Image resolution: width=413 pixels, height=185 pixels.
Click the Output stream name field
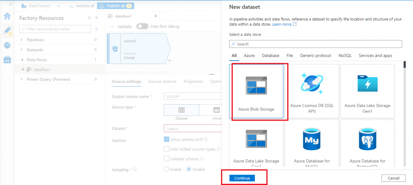coord(193,97)
